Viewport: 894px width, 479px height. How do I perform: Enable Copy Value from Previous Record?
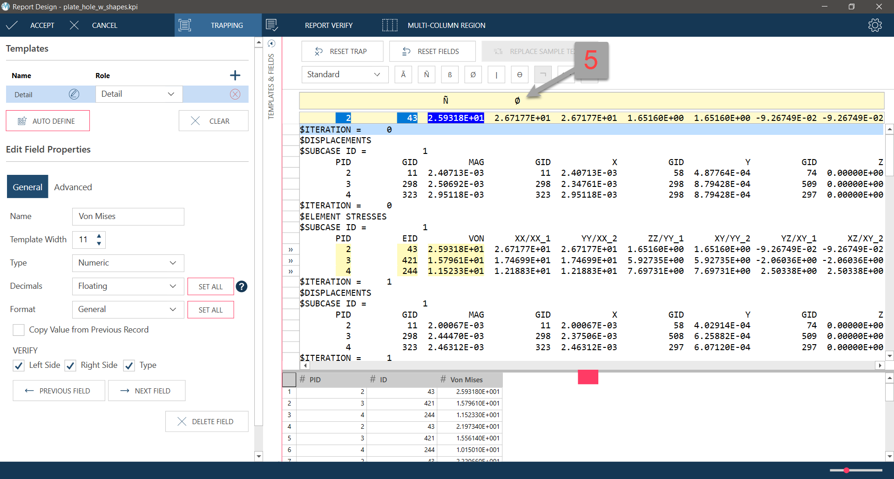(x=19, y=330)
